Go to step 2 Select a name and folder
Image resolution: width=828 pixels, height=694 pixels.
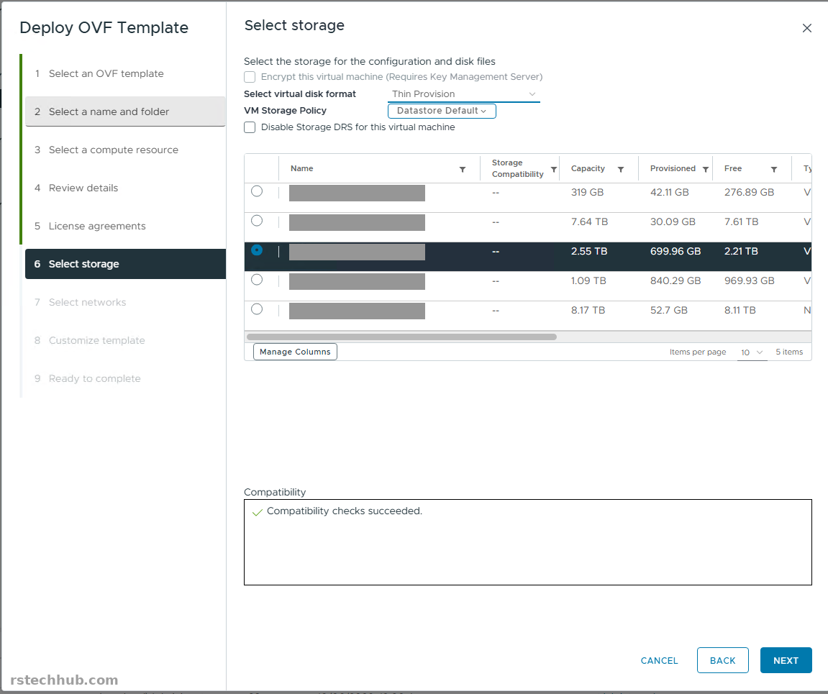[x=125, y=111]
